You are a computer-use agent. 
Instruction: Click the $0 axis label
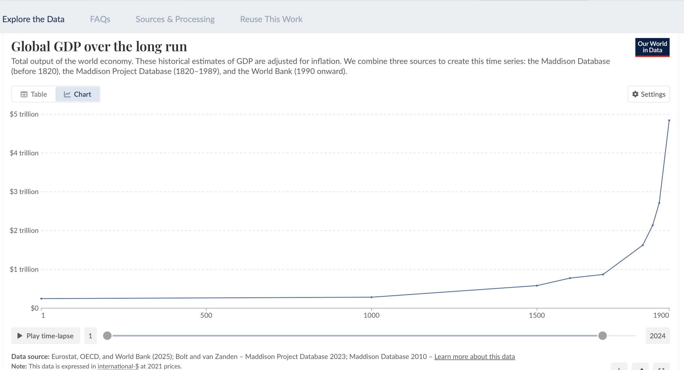[x=34, y=308]
